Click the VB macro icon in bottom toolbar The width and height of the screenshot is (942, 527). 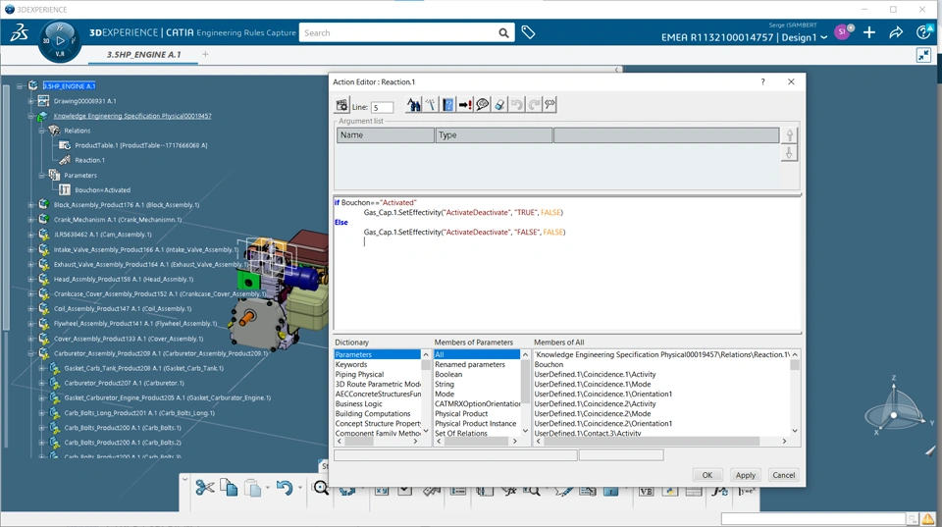[646, 492]
